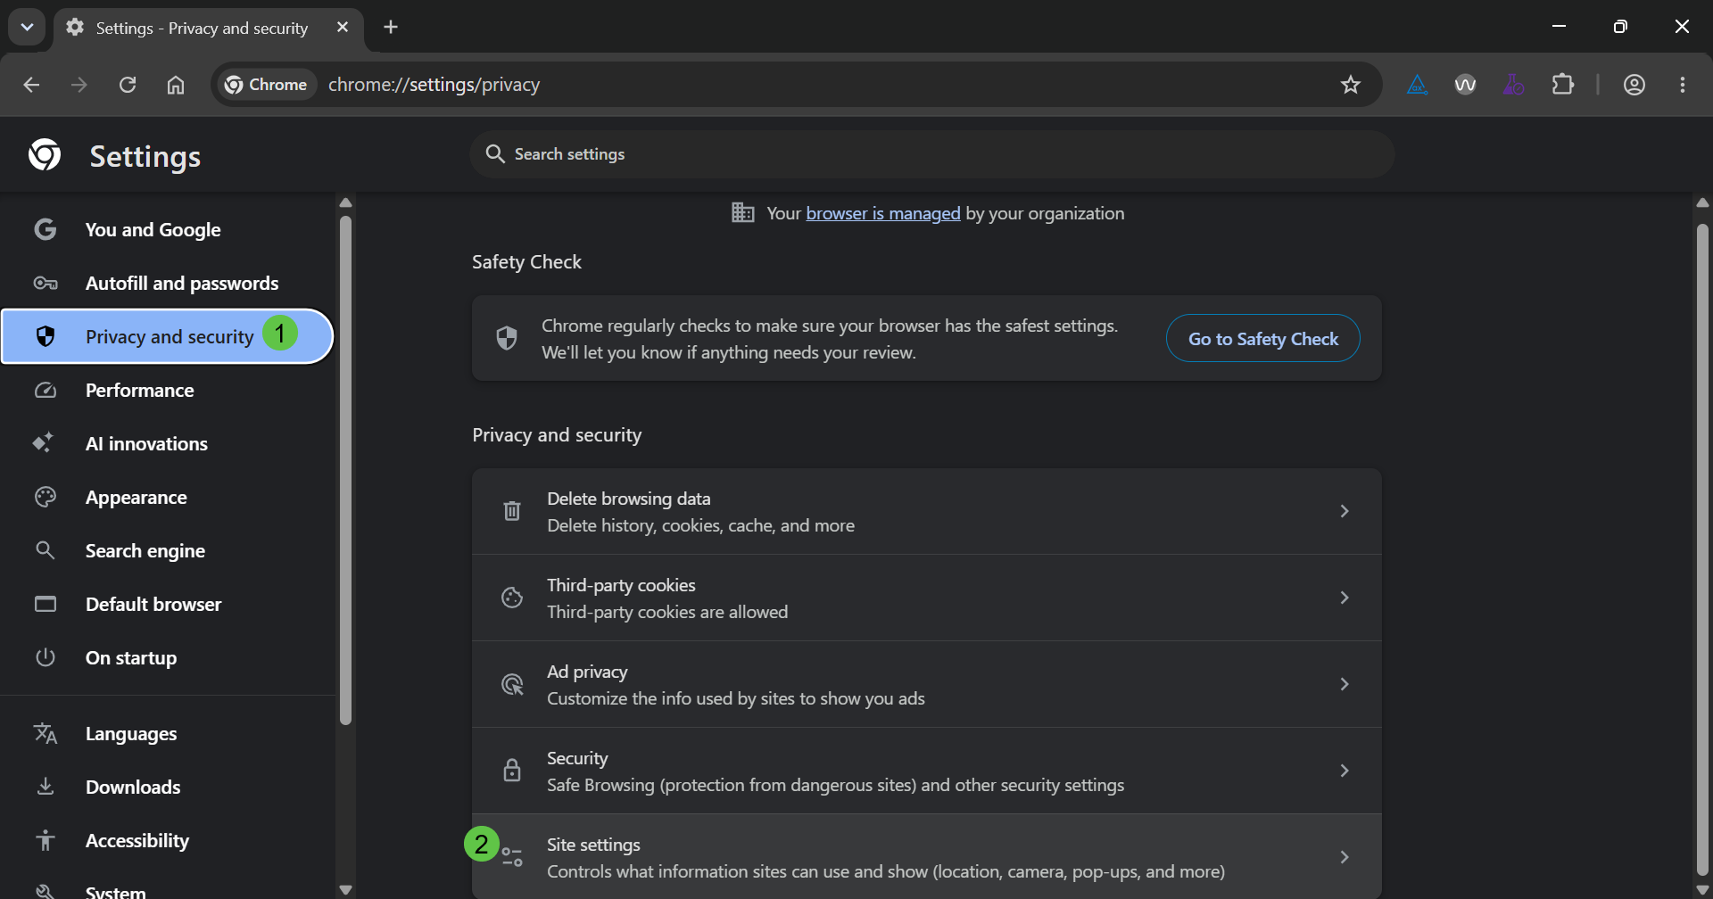The width and height of the screenshot is (1713, 899).
Task: Click the back navigation arrow
Action: pos(31,85)
